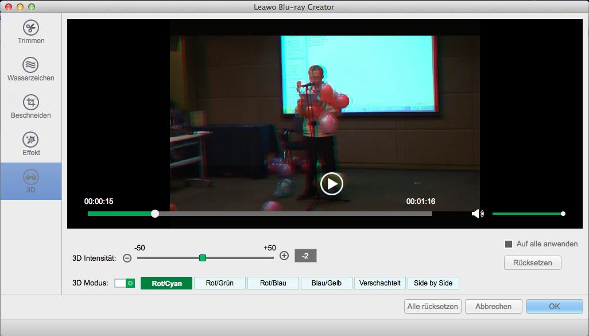Select Verschachtelt 3D mode
Image resolution: width=589 pixels, height=336 pixels.
click(380, 283)
